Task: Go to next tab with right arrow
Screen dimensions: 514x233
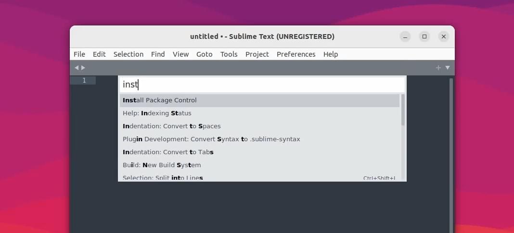Action: (x=83, y=68)
